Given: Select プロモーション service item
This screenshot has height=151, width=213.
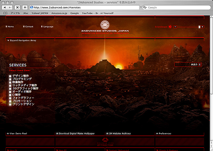Looking at the screenshot, I should point(20,101).
